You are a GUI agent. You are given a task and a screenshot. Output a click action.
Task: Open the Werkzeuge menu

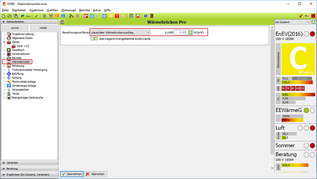pyautogui.click(x=68, y=10)
